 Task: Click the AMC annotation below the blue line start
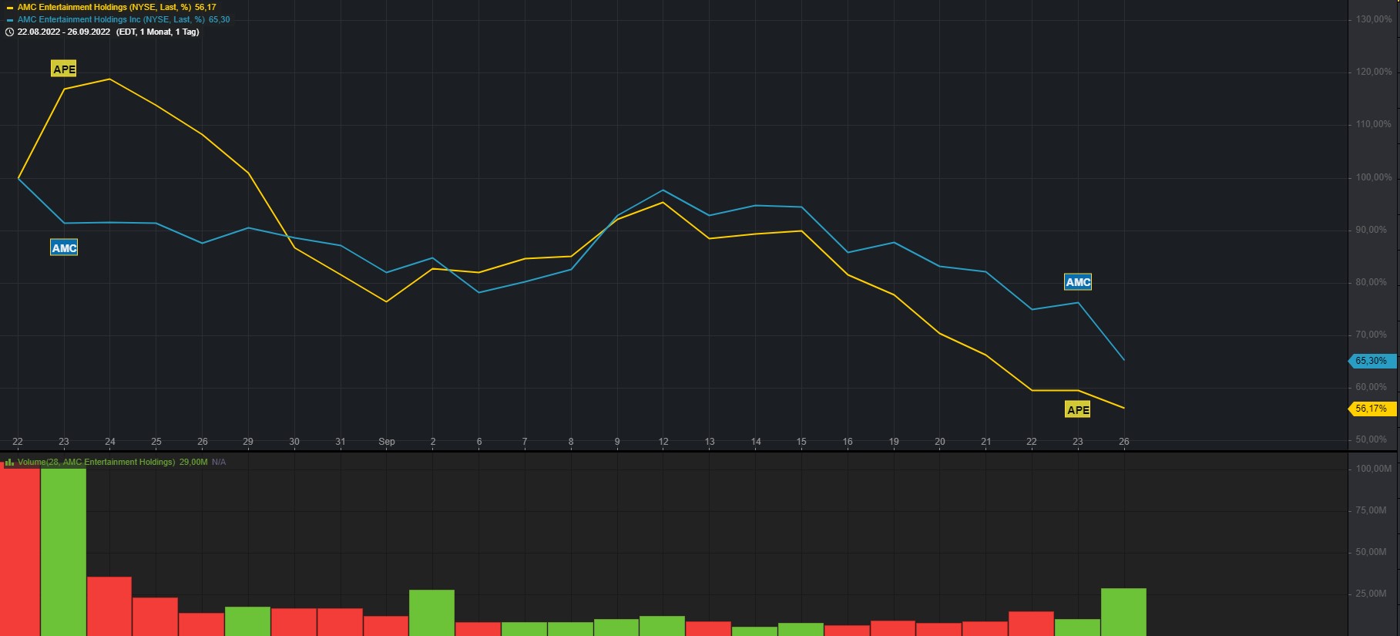pos(64,247)
